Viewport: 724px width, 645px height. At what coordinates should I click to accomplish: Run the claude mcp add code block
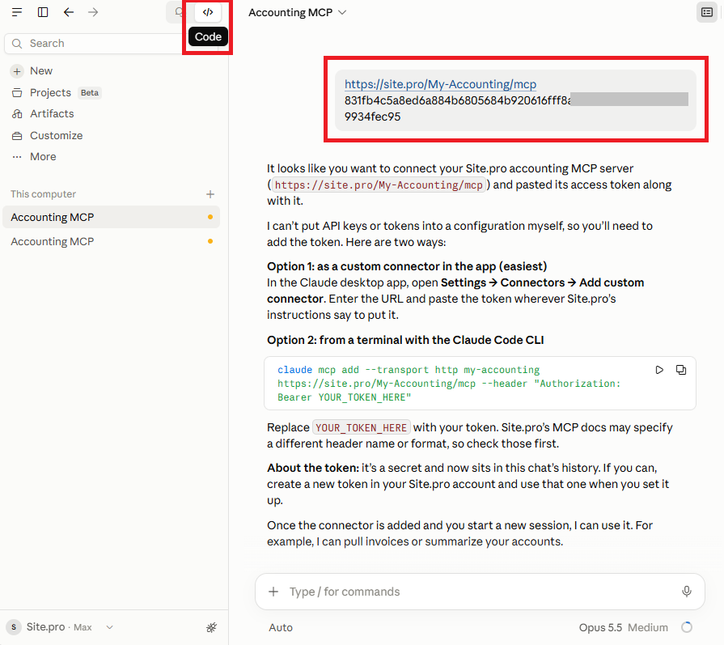coord(659,370)
